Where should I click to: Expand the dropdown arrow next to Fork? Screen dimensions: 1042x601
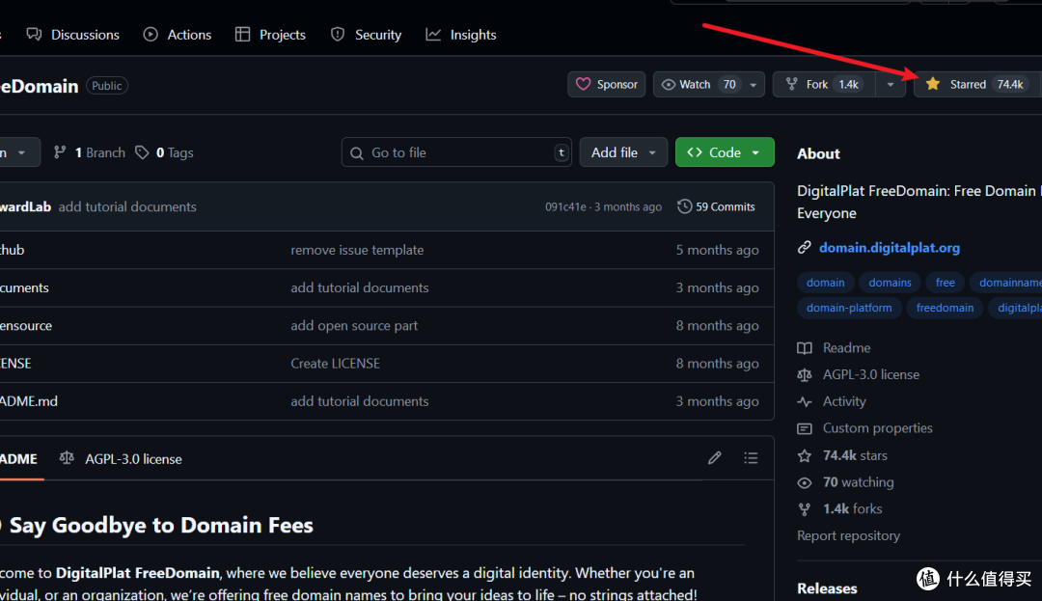[890, 85]
